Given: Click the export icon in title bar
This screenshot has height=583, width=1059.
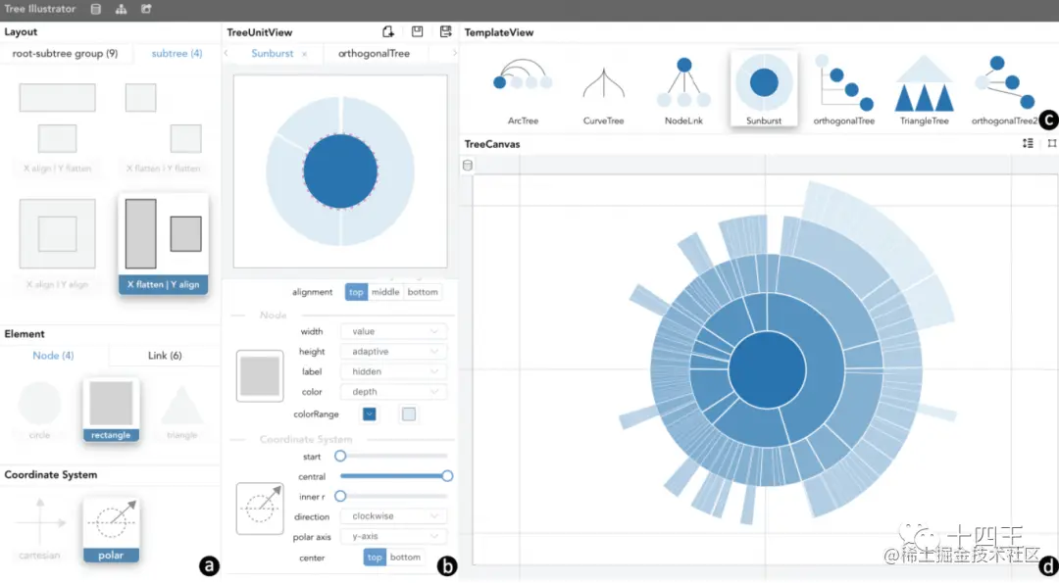Looking at the screenshot, I should (146, 10).
